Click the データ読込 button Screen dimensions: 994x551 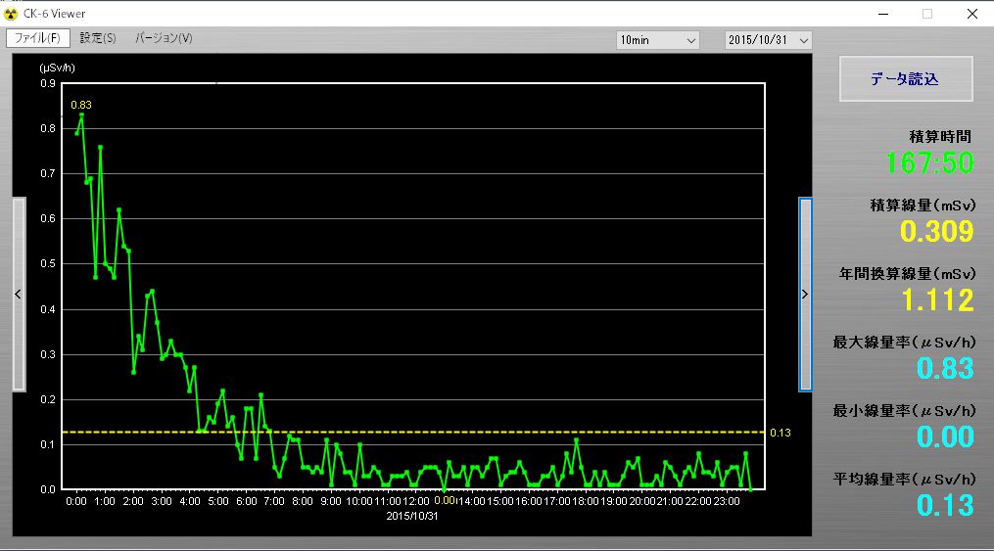906,78
